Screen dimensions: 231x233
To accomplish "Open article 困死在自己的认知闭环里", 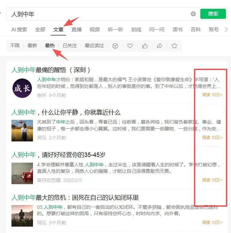I will click(75, 198).
